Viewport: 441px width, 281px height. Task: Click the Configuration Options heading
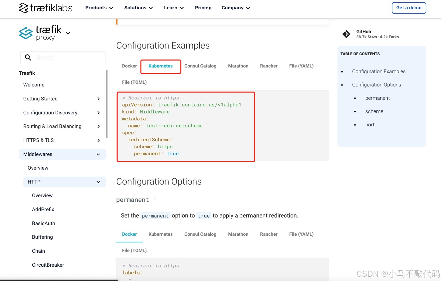[159, 182]
